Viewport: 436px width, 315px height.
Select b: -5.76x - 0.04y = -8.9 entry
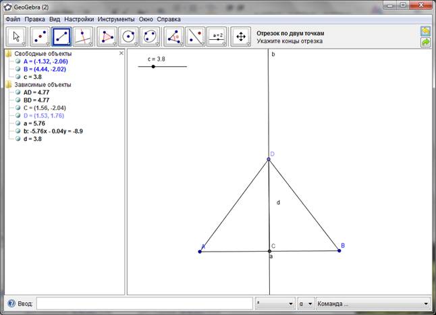(53, 131)
